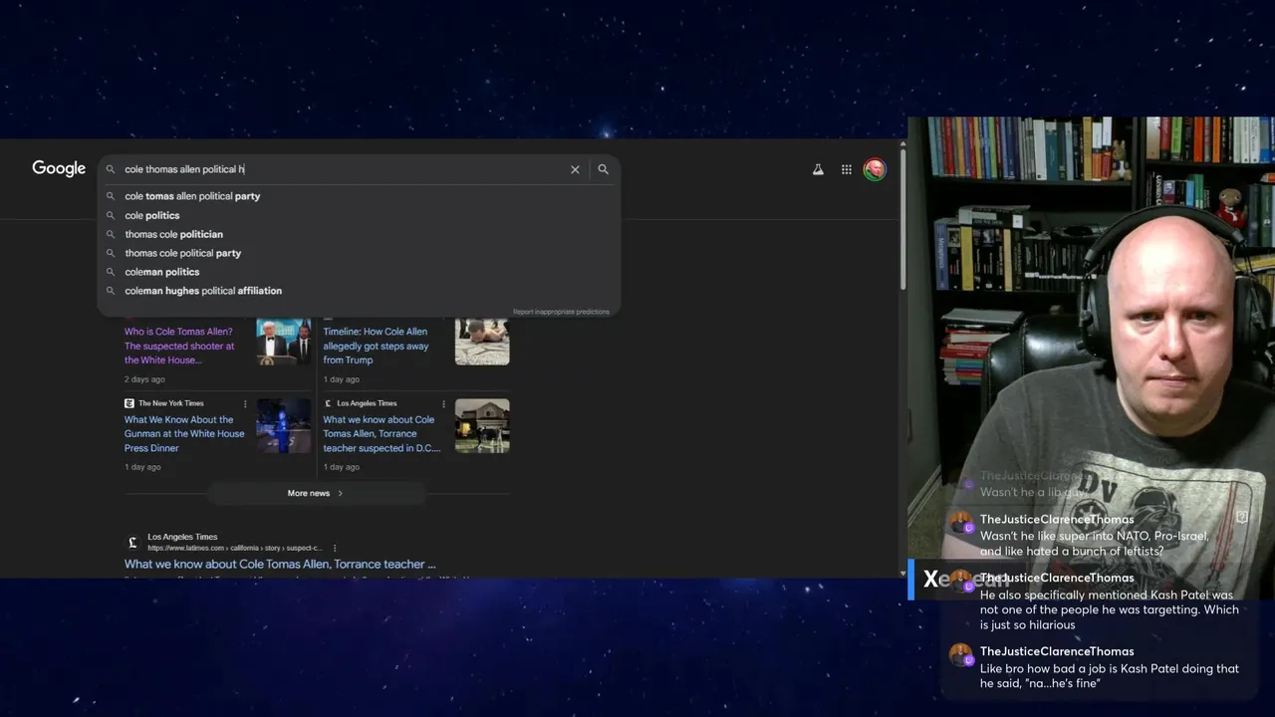Click the latimes.com URL breadcrumb text
Image resolution: width=1275 pixels, height=717 pixels.
point(235,548)
